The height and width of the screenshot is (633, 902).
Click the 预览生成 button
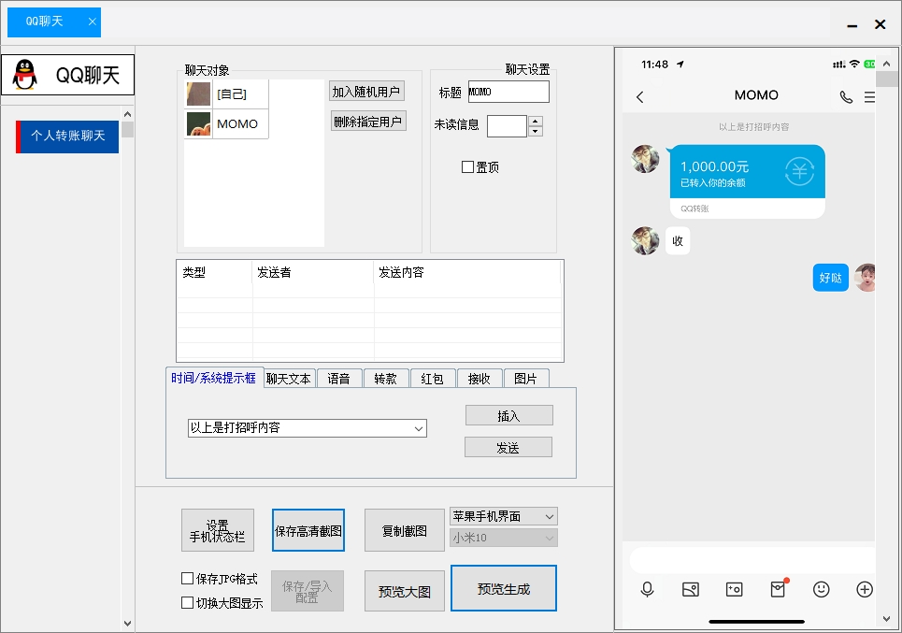(503, 588)
